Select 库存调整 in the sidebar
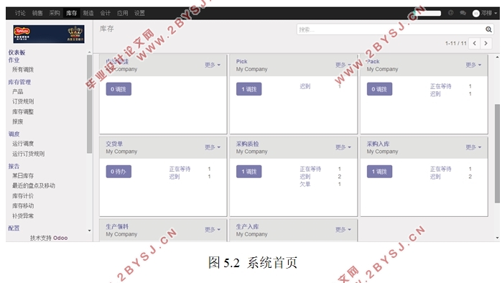 click(23, 111)
